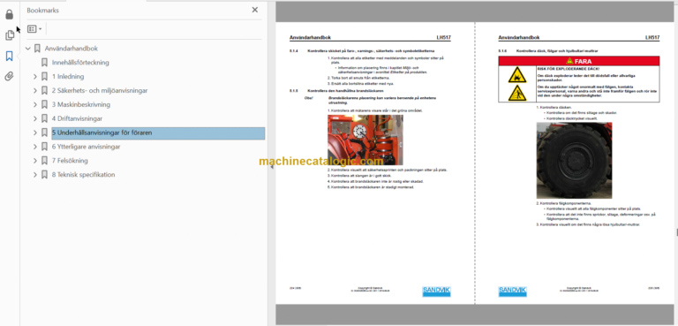Image resolution: width=678 pixels, height=326 pixels.
Task: Close the Bookmarks panel
Action: [x=254, y=10]
